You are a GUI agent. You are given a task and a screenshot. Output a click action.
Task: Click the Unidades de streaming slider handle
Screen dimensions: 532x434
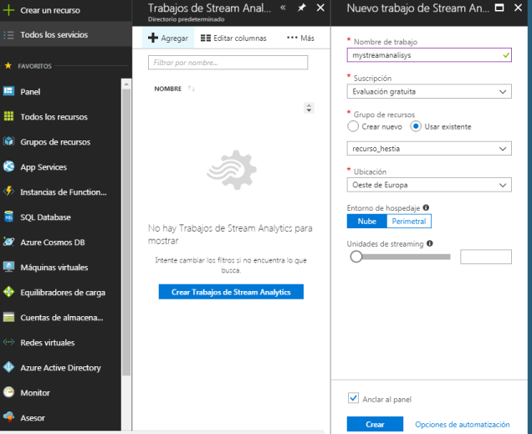coord(356,257)
